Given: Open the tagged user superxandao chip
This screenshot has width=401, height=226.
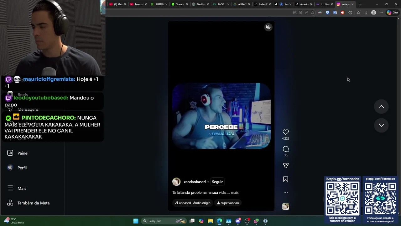Looking at the screenshot, I should [x=228, y=203].
